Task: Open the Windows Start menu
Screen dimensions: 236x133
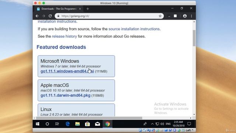Action: 38,124
